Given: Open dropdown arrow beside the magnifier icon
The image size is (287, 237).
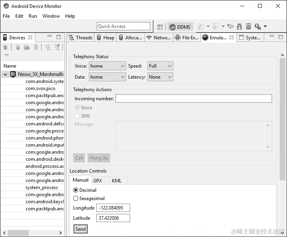Looking at the screenshot, I should (265, 27).
